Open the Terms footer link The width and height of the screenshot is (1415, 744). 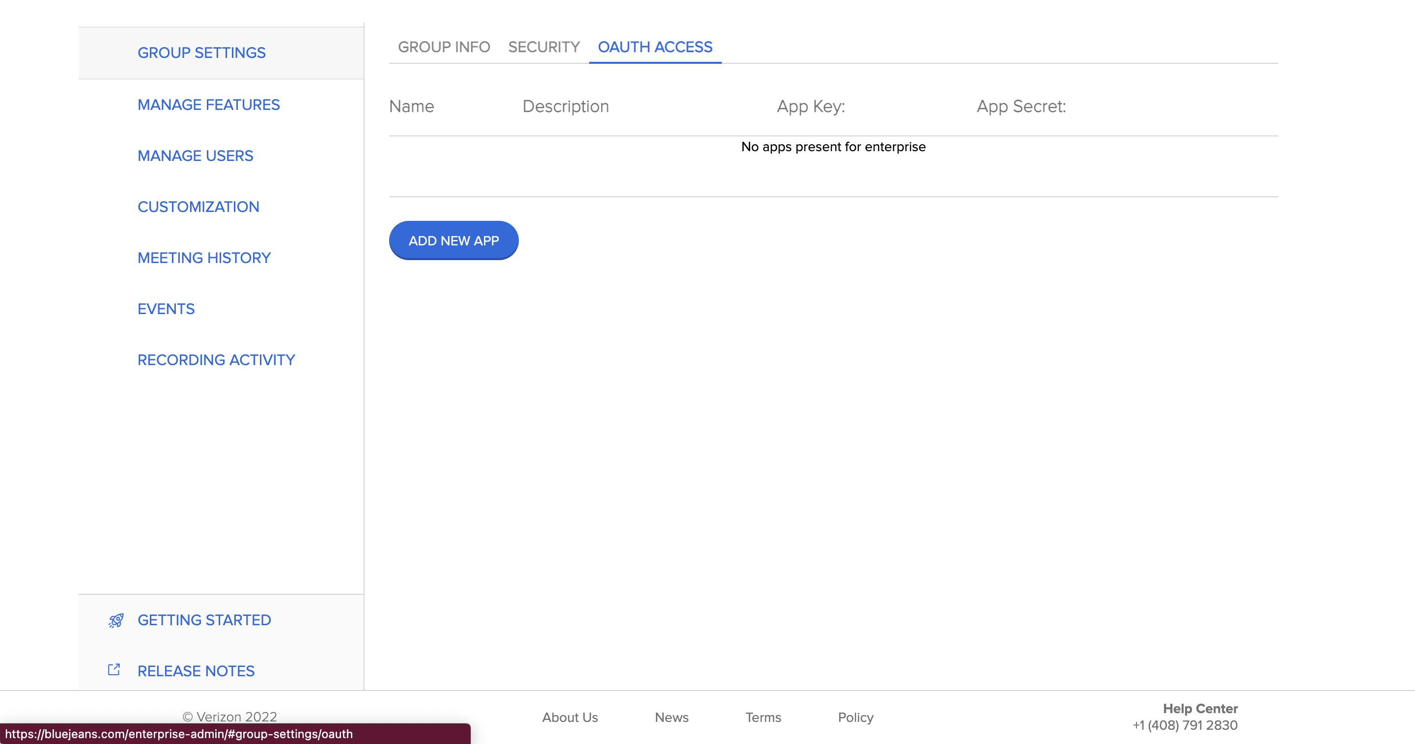(763, 717)
